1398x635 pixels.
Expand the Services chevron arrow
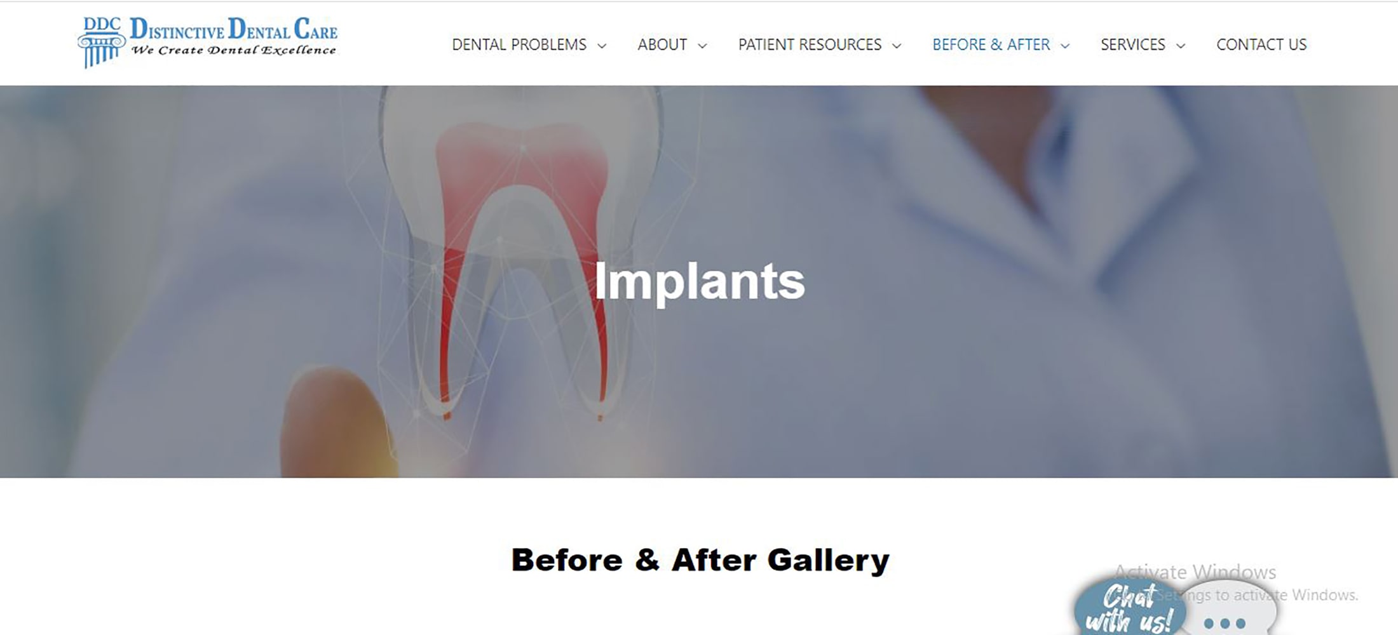tap(1181, 46)
